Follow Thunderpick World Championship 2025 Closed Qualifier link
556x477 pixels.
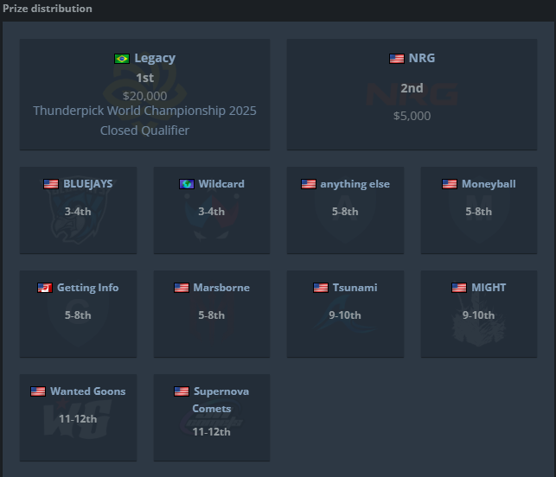point(144,120)
